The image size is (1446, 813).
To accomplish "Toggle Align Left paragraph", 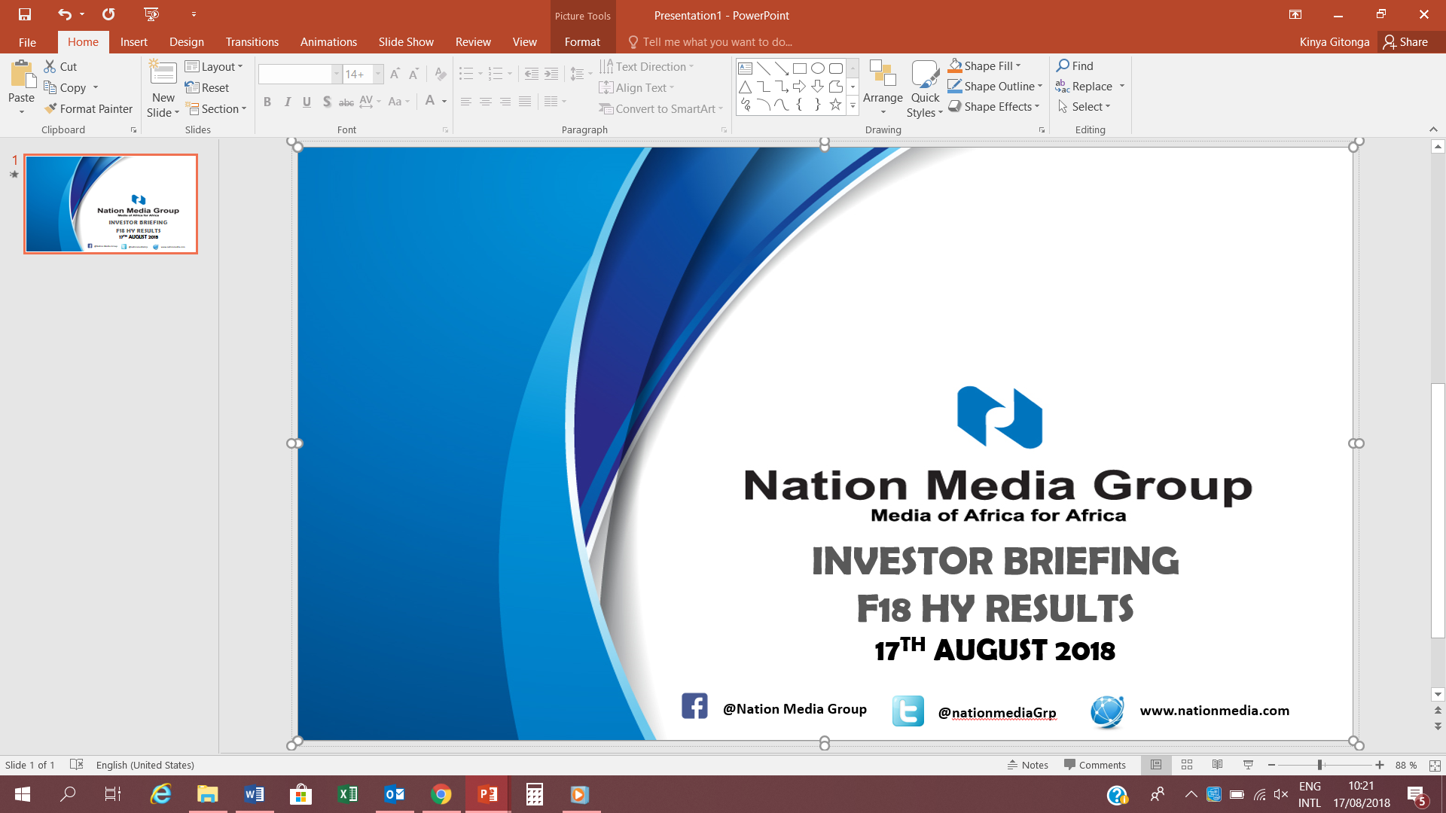I will point(466,102).
